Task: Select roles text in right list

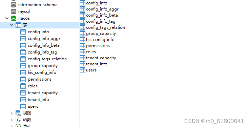Action: (91, 52)
